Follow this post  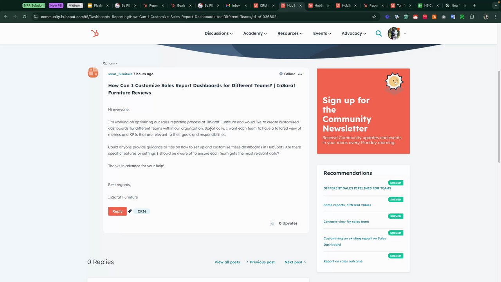tap(287, 74)
